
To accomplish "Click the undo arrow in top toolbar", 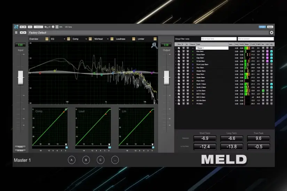I will [x=46, y=27].
